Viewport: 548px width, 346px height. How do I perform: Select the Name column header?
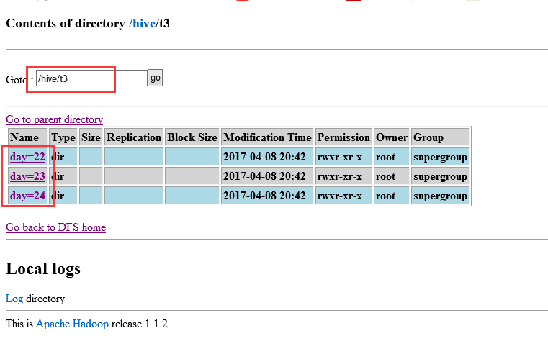27,137
